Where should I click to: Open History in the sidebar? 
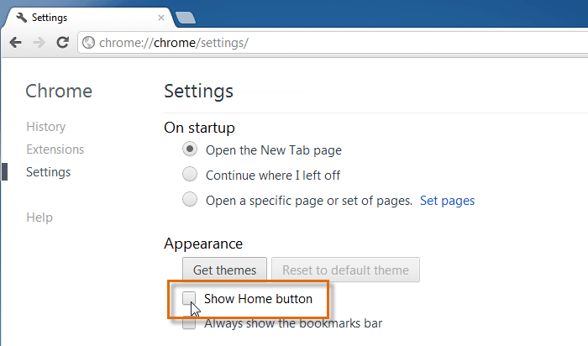(45, 127)
